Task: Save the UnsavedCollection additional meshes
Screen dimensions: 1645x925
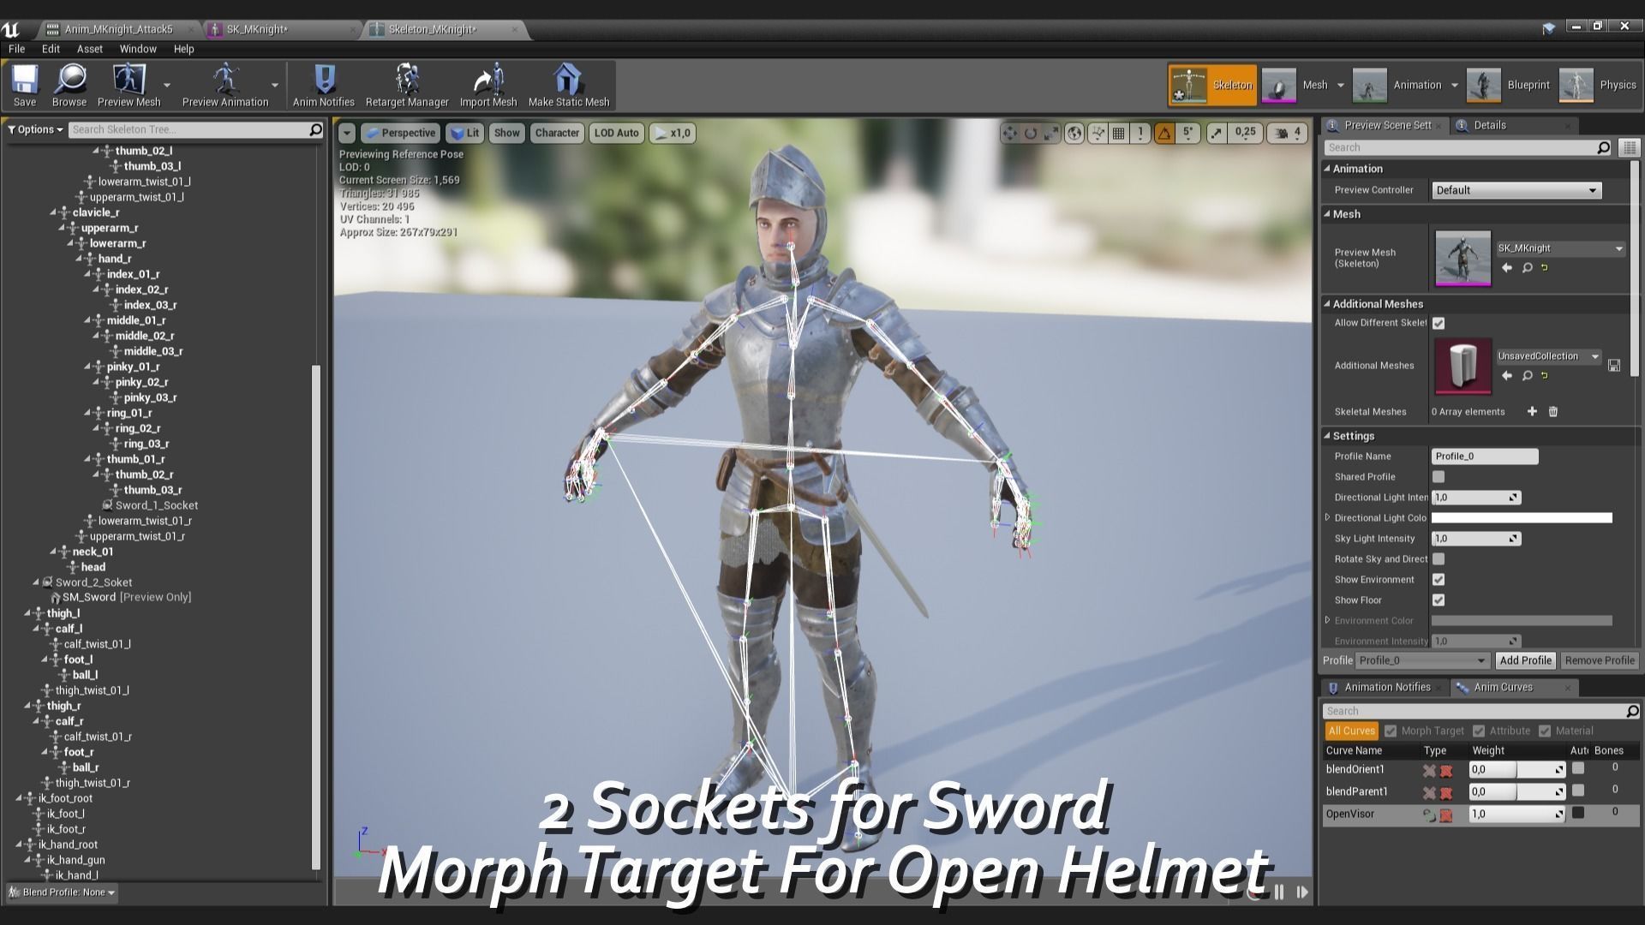Action: point(1614,366)
